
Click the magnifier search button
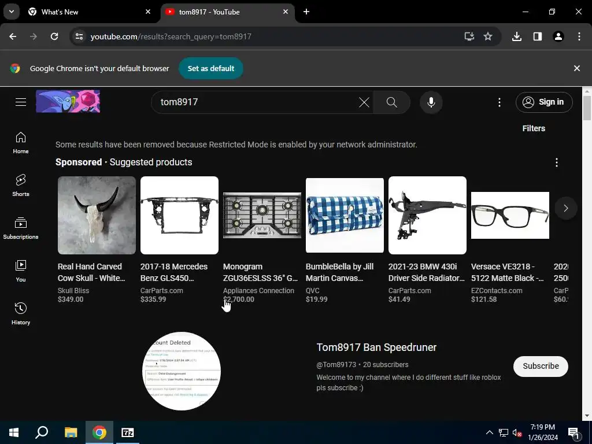click(392, 102)
